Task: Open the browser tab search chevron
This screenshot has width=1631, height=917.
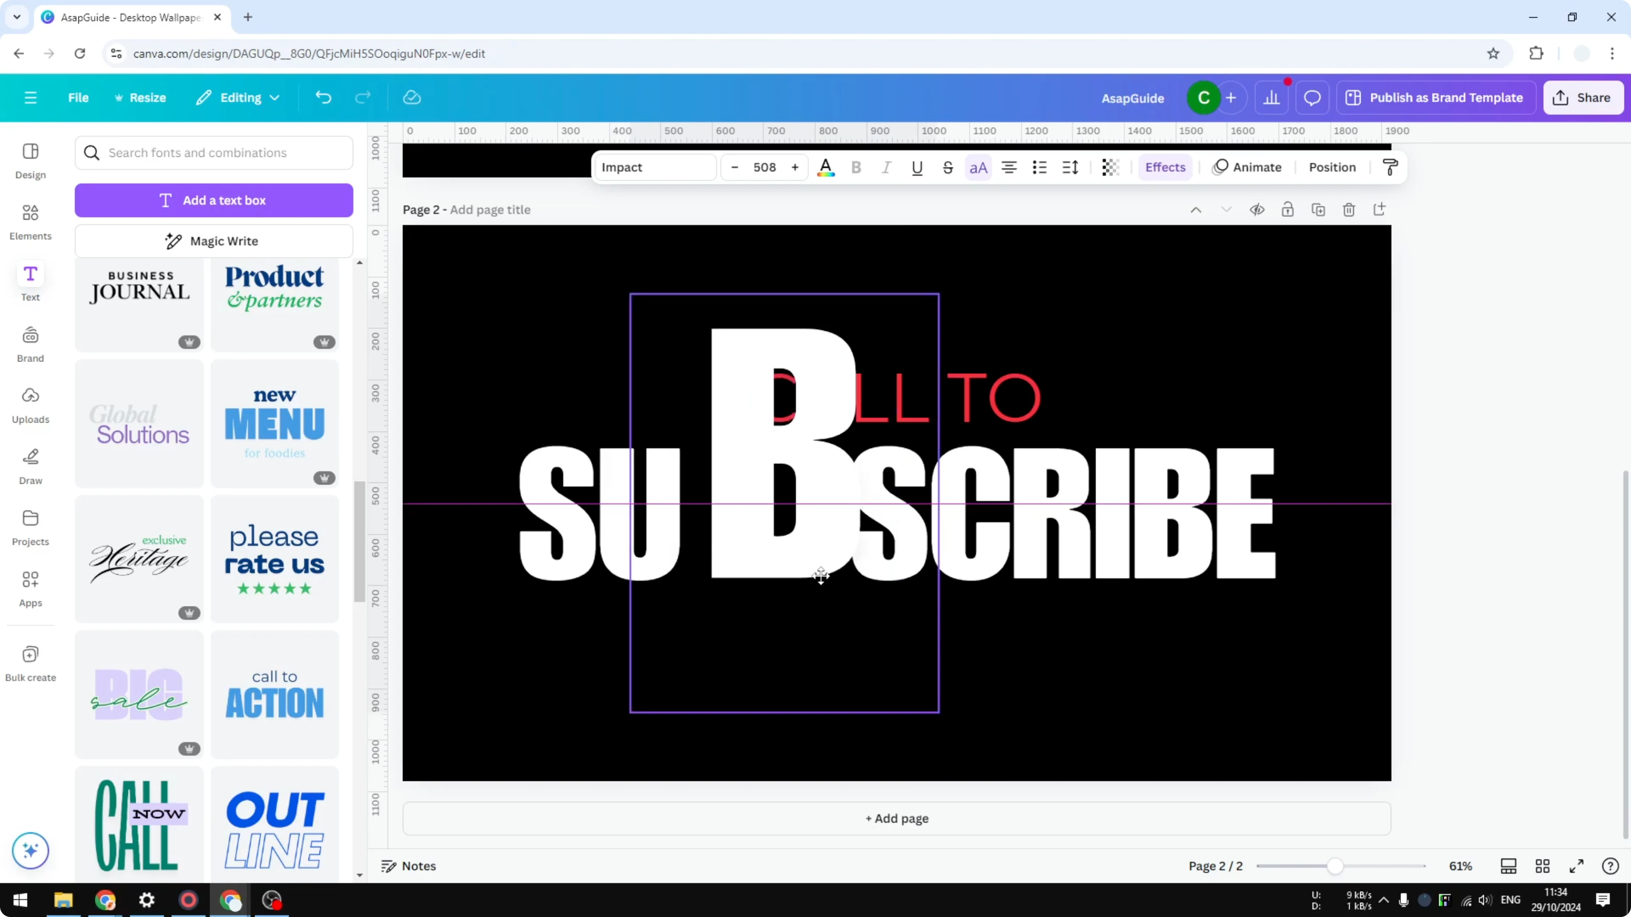Action: click(x=16, y=17)
